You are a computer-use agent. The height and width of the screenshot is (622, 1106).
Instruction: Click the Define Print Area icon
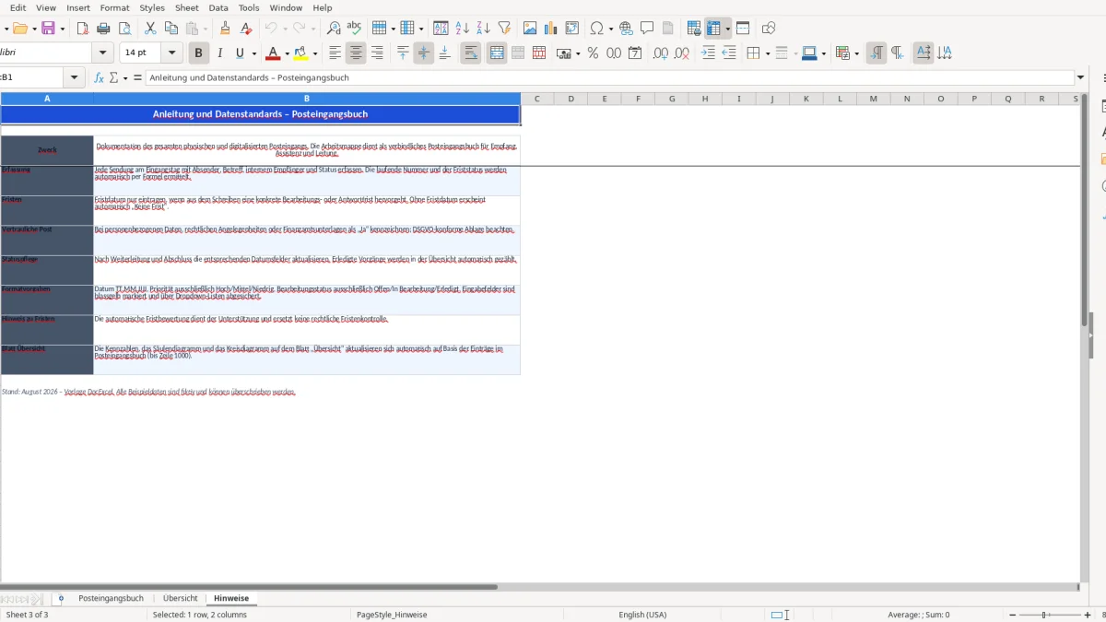(693, 29)
